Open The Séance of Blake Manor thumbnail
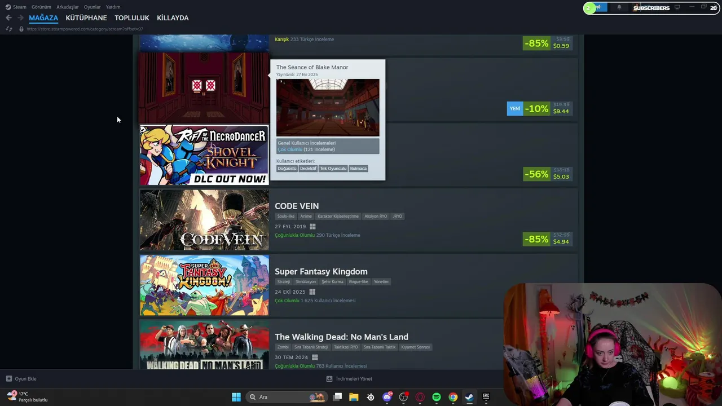722x406 pixels. click(204, 88)
